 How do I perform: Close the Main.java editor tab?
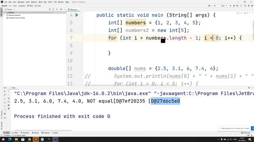point(79,9)
